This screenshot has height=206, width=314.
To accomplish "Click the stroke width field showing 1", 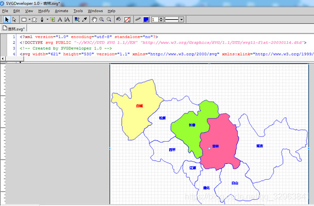I will pos(155,20).
